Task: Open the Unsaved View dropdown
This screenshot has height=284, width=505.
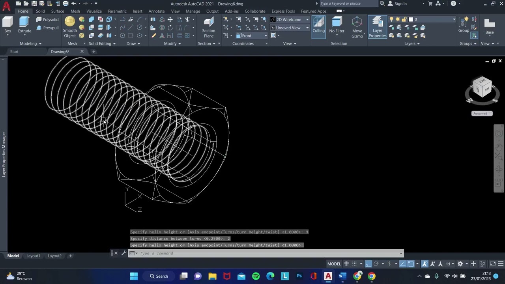Action: [290, 28]
